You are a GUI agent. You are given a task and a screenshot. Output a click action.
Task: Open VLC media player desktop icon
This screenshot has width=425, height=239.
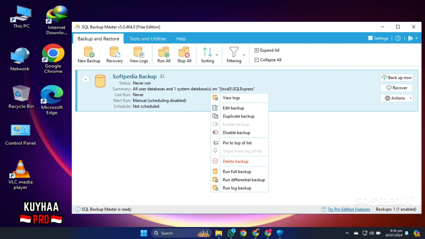click(x=20, y=175)
